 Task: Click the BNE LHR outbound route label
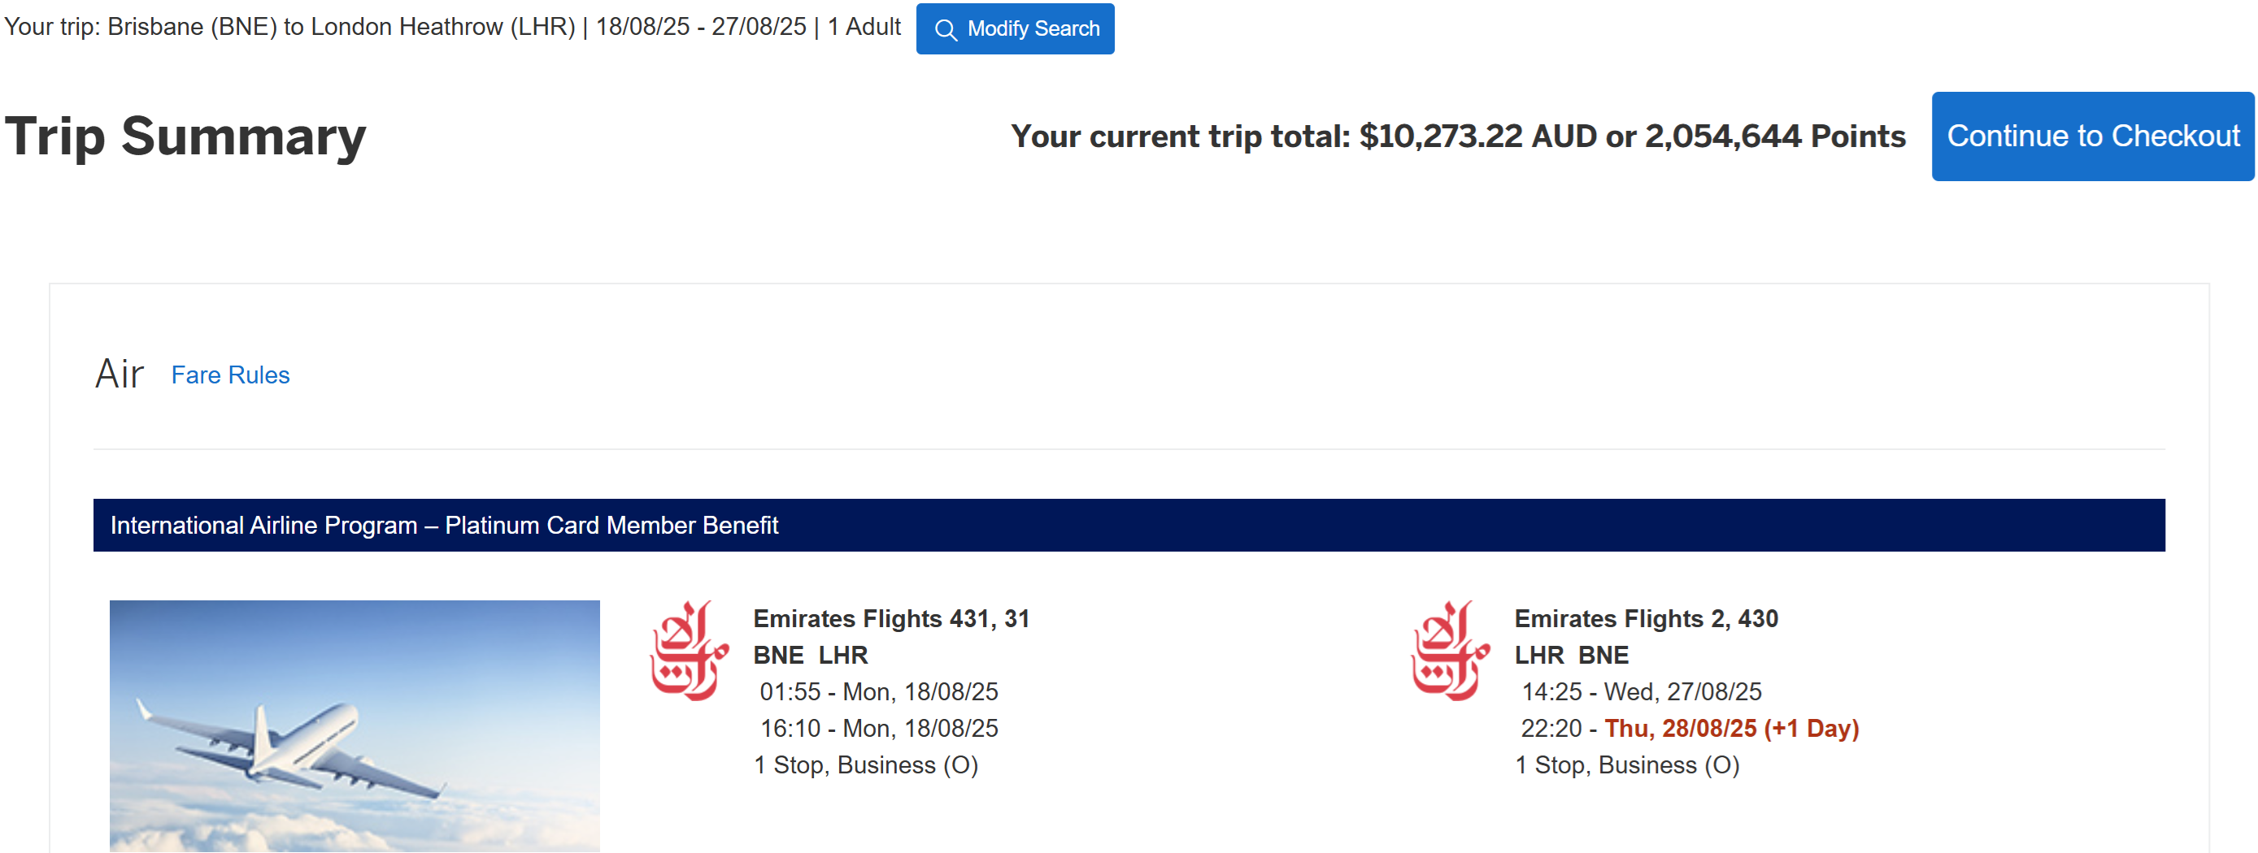tap(811, 656)
